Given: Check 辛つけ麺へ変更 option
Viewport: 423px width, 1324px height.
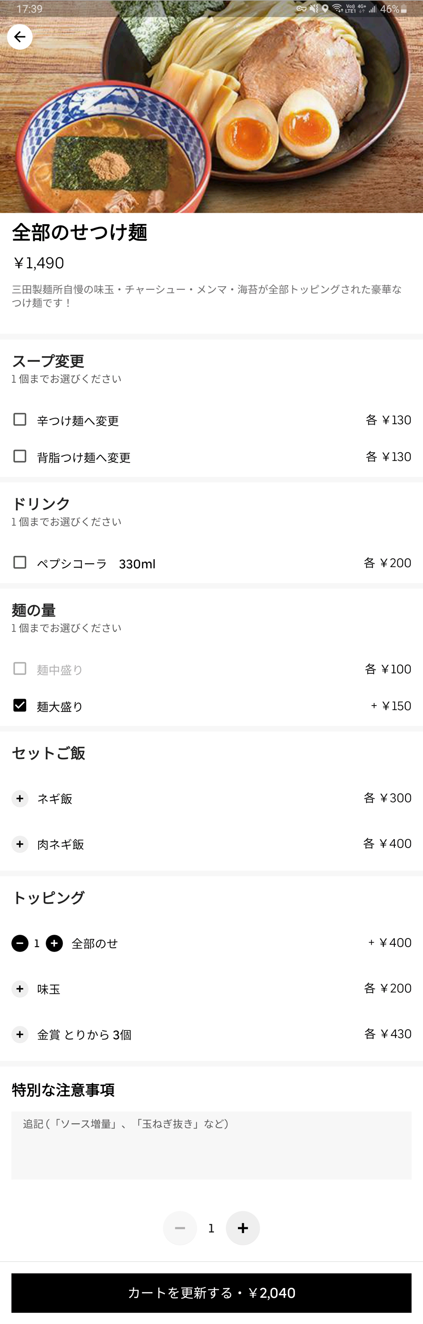Looking at the screenshot, I should point(20,419).
